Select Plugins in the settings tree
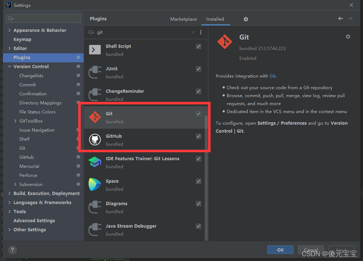The height and width of the screenshot is (261, 363). [44, 58]
